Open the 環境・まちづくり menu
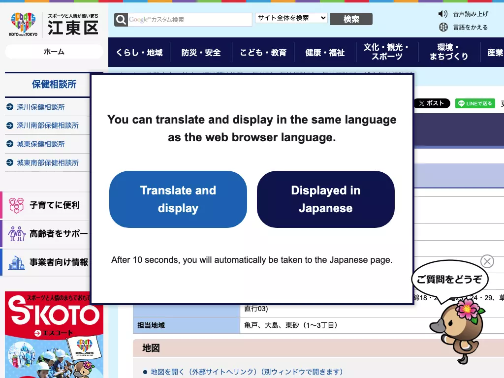504x378 pixels. [x=449, y=52]
